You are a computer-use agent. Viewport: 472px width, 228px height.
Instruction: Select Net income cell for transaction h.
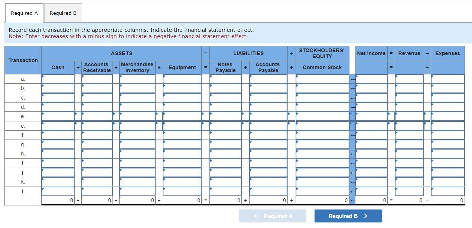point(371,154)
